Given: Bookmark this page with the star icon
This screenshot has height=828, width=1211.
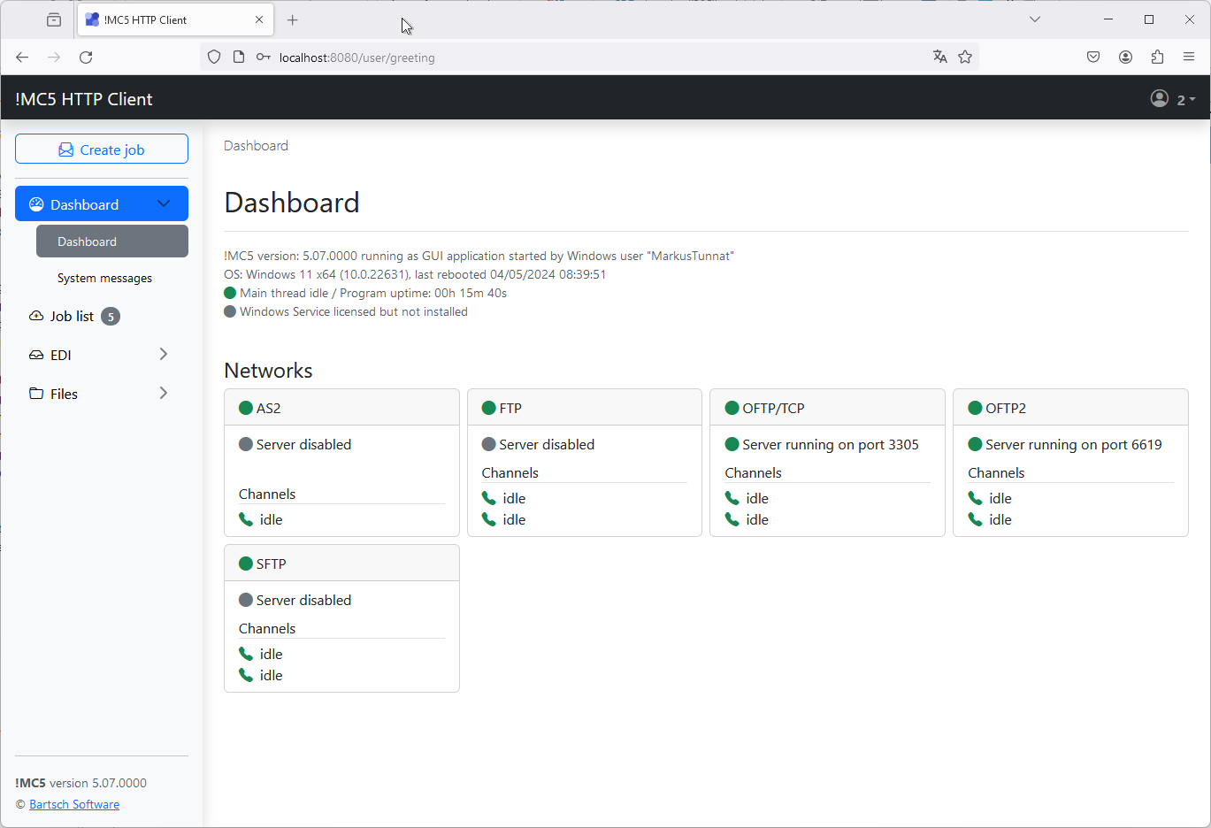Looking at the screenshot, I should click(965, 57).
